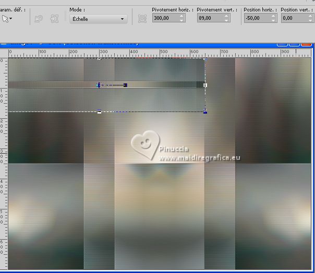Viewport: 315px width, 273px height.
Task: Click the grayed undo transformation icon
Action: click(x=39, y=19)
